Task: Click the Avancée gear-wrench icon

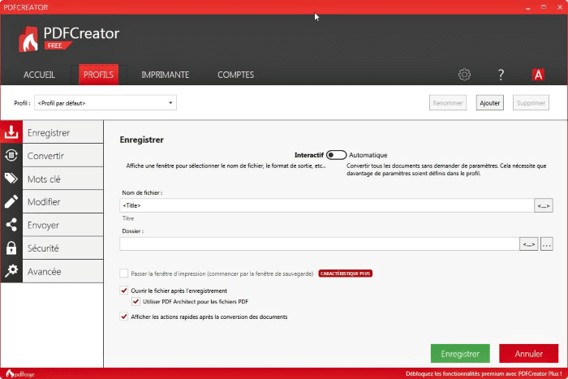Action: tap(11, 271)
